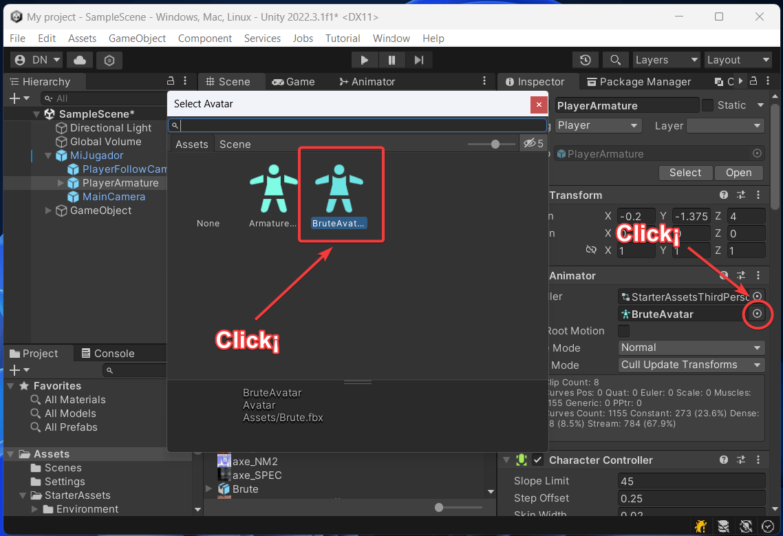This screenshot has height=536, width=783.
Task: Open the Controller object picker circle
Action: (757, 297)
